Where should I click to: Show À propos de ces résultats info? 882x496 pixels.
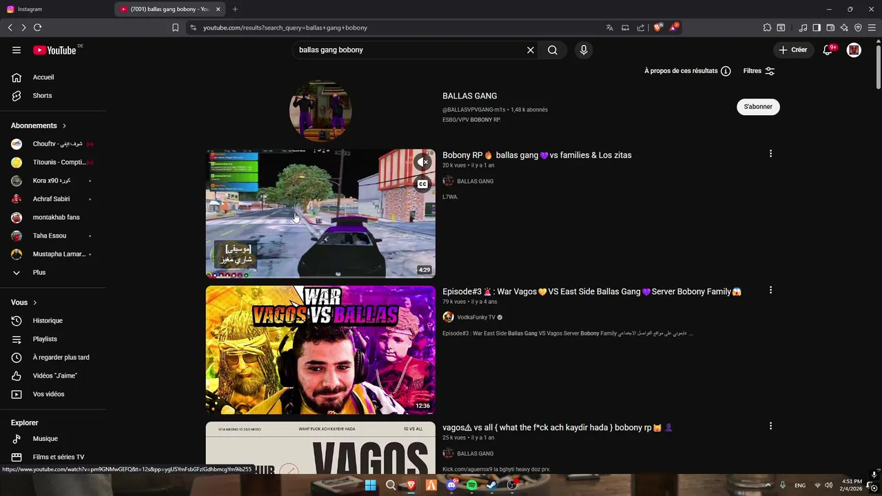[x=687, y=71]
